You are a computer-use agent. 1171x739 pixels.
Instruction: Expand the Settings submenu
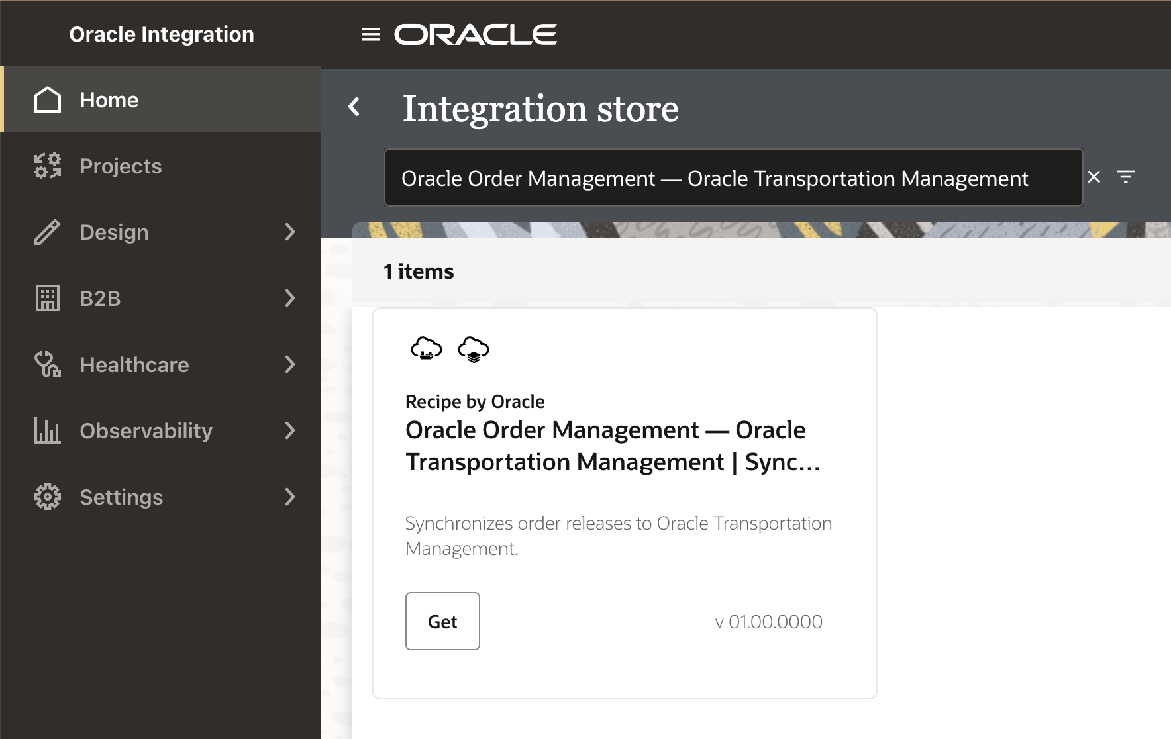[x=290, y=497]
